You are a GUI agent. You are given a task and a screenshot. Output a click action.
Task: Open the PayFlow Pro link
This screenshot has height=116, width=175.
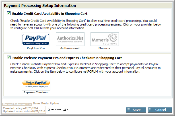[x=36, y=48]
